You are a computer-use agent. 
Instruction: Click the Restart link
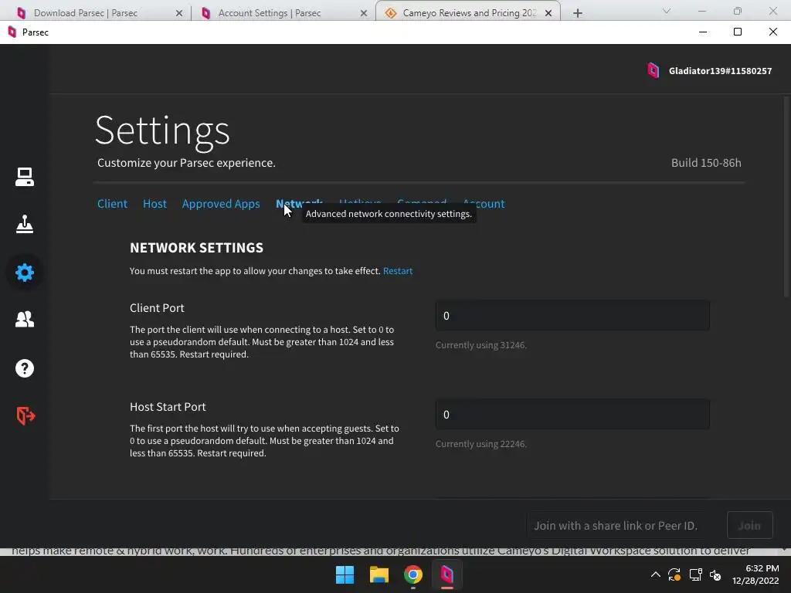coord(398,271)
